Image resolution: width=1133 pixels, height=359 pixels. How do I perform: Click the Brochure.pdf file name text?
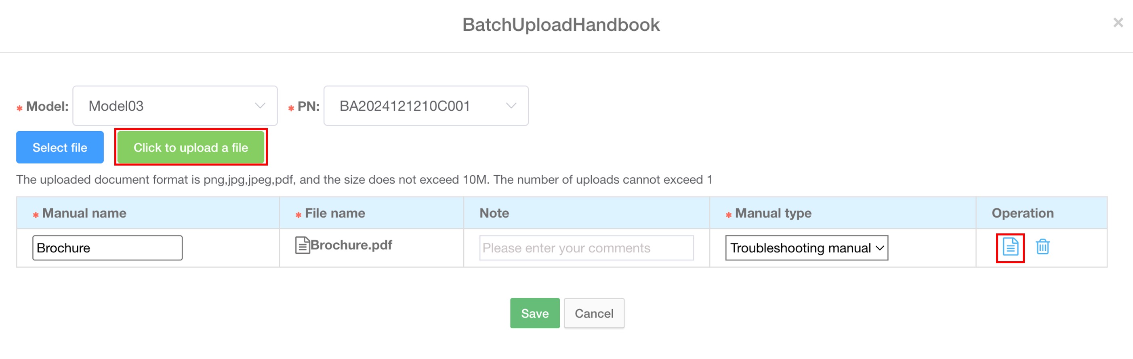point(351,245)
